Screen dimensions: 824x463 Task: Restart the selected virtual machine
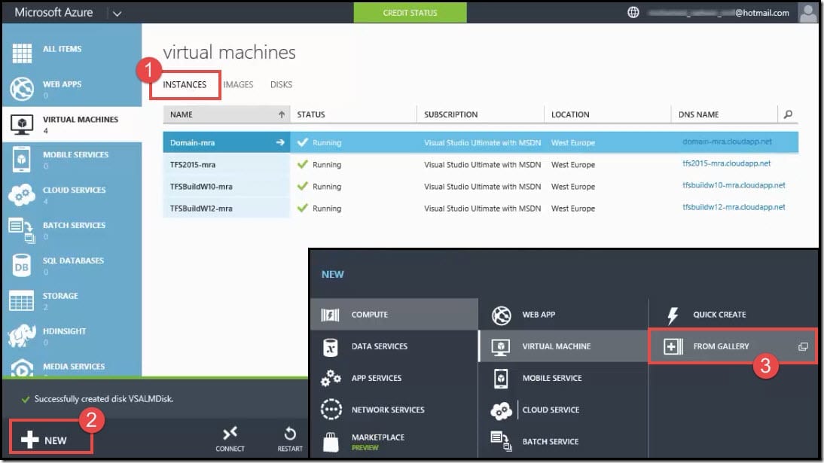pyautogui.click(x=290, y=439)
